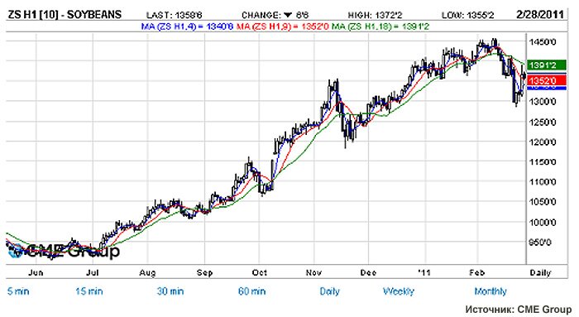Choose the 60 min timeframe link
579x317 pixels.
pyautogui.click(x=251, y=291)
